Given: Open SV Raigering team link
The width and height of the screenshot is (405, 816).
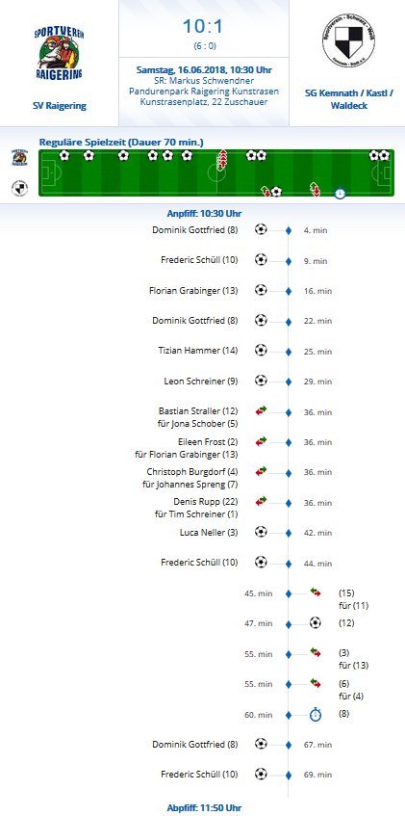Looking at the screenshot, I should [x=60, y=106].
